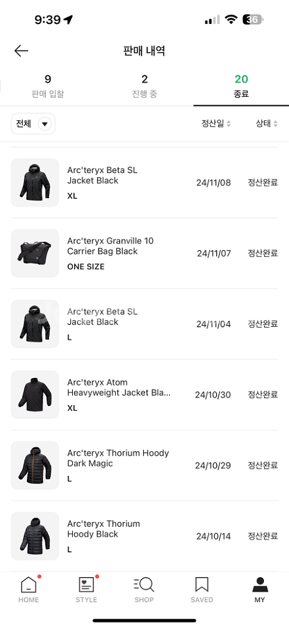289x628 pixels.
Task: Tap the Wi-Fi status icon
Action: point(231,19)
